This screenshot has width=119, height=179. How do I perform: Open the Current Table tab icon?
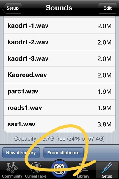[36, 168]
